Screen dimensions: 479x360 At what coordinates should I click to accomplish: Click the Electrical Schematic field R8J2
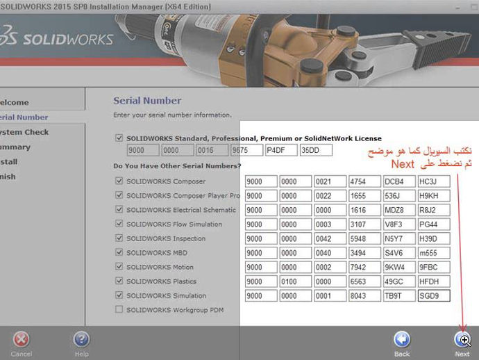pyautogui.click(x=434, y=210)
